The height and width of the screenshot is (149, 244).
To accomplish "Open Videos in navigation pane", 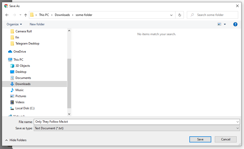I will coord(20,102).
